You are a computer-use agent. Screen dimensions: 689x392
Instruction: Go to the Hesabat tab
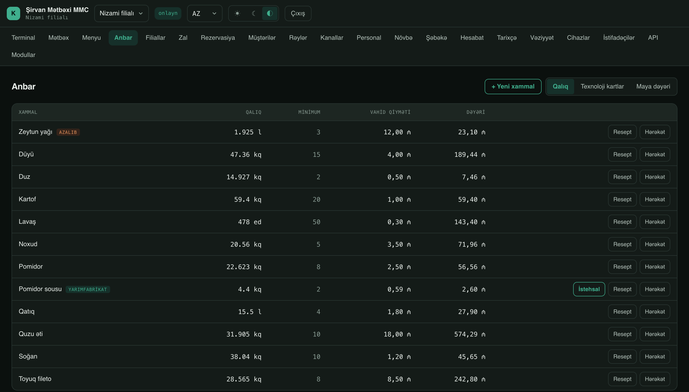[x=472, y=38]
